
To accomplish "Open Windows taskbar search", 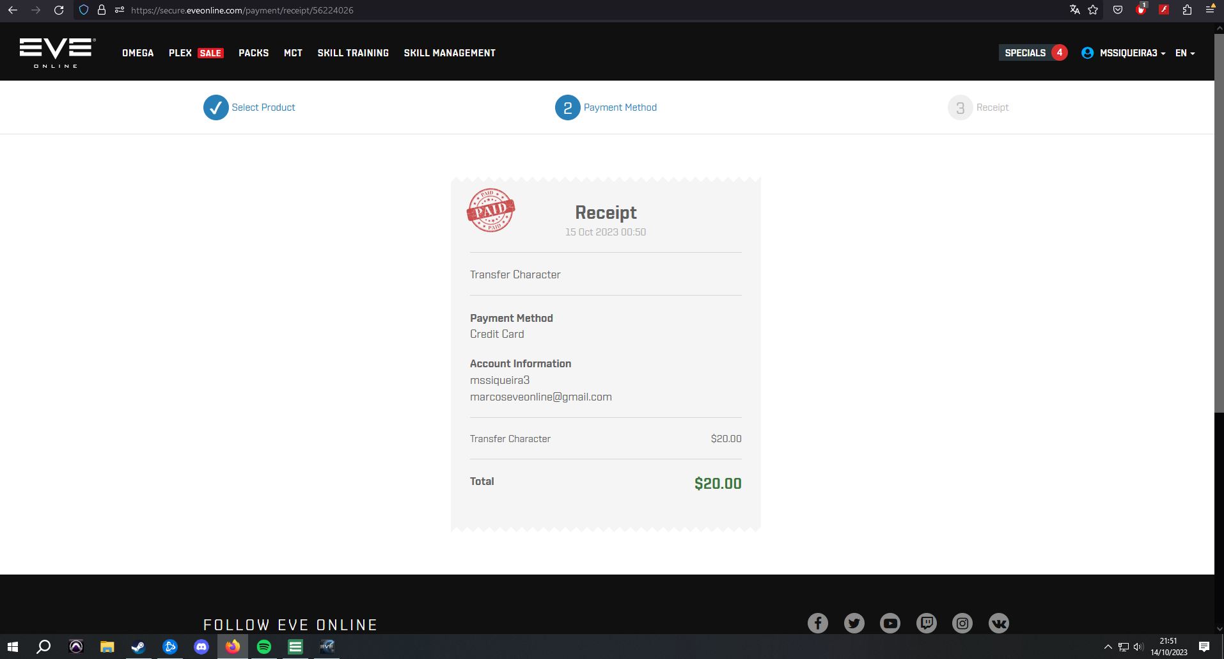I will pos(43,647).
